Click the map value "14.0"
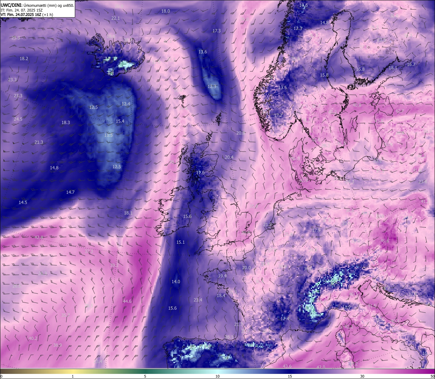 (176, 281)
